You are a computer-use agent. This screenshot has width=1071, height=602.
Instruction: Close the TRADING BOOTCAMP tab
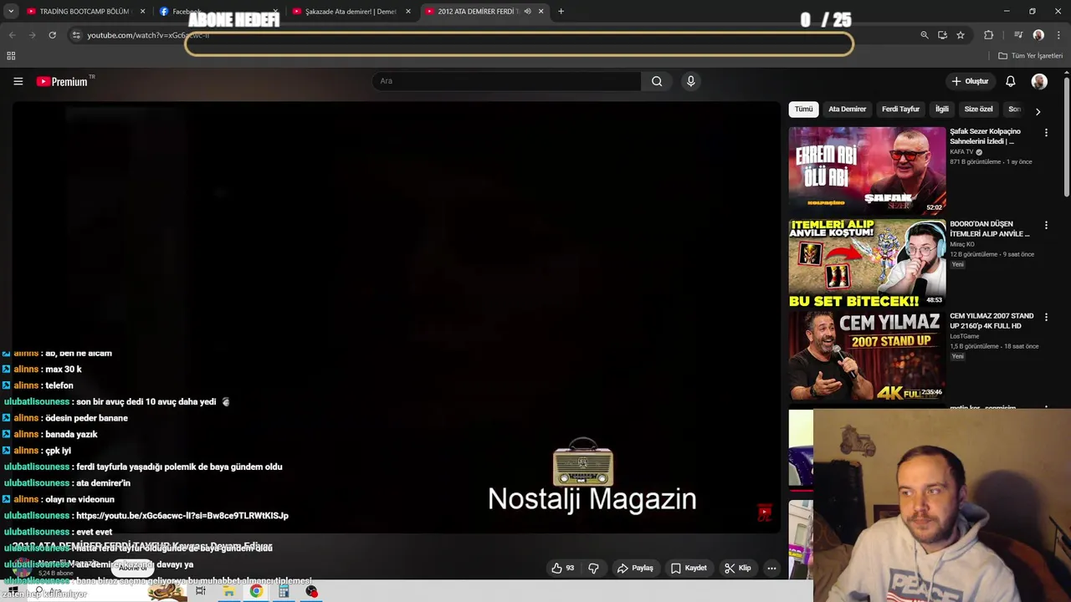(142, 12)
